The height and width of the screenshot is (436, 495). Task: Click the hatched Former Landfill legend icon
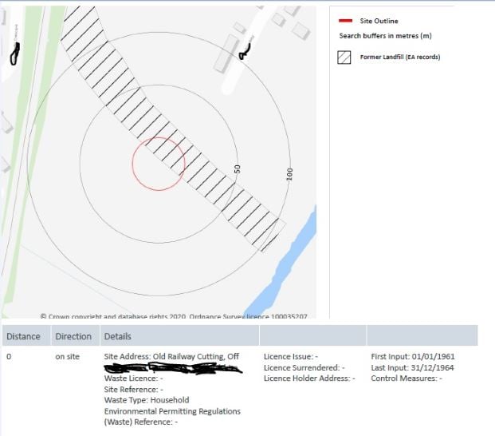[x=345, y=57]
